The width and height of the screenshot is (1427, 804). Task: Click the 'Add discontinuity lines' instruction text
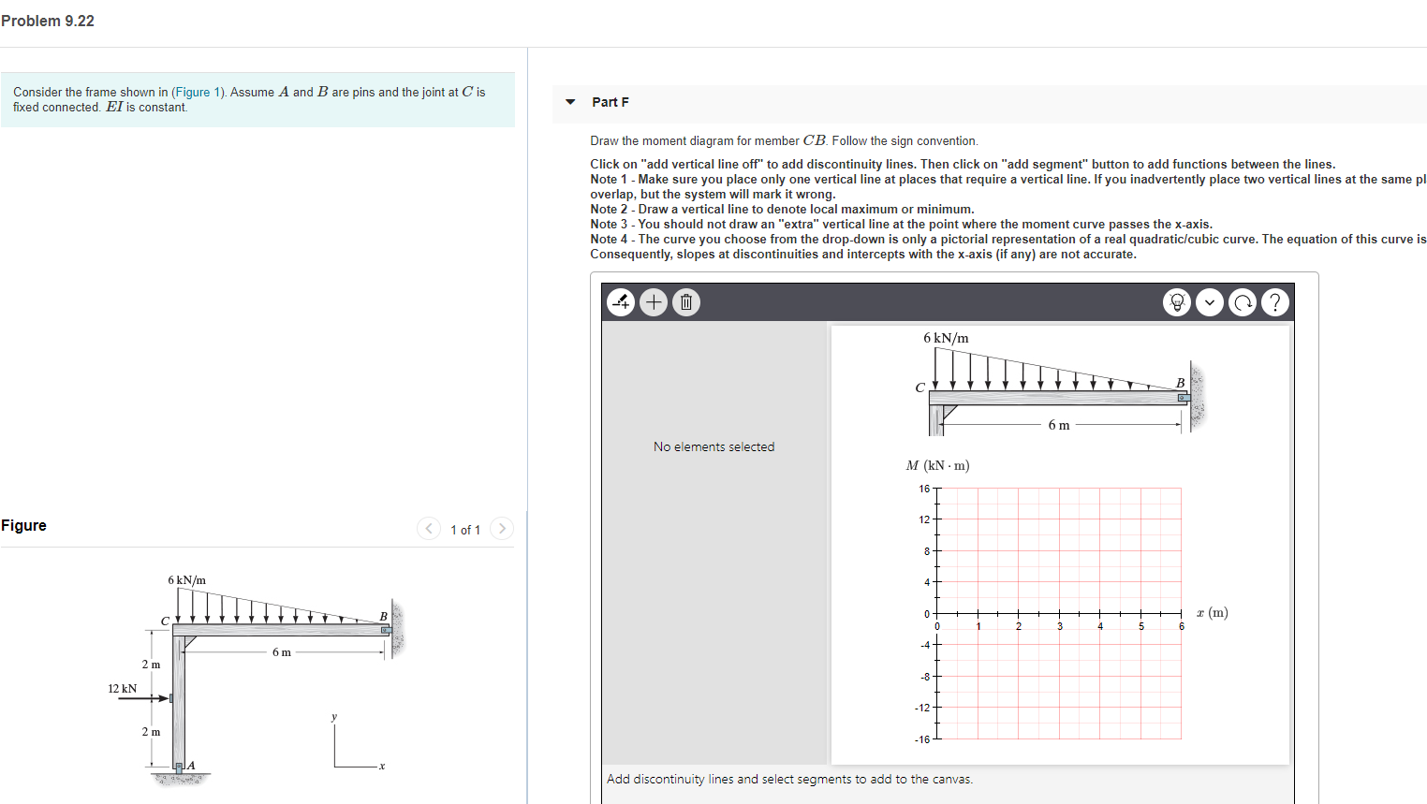point(789,779)
